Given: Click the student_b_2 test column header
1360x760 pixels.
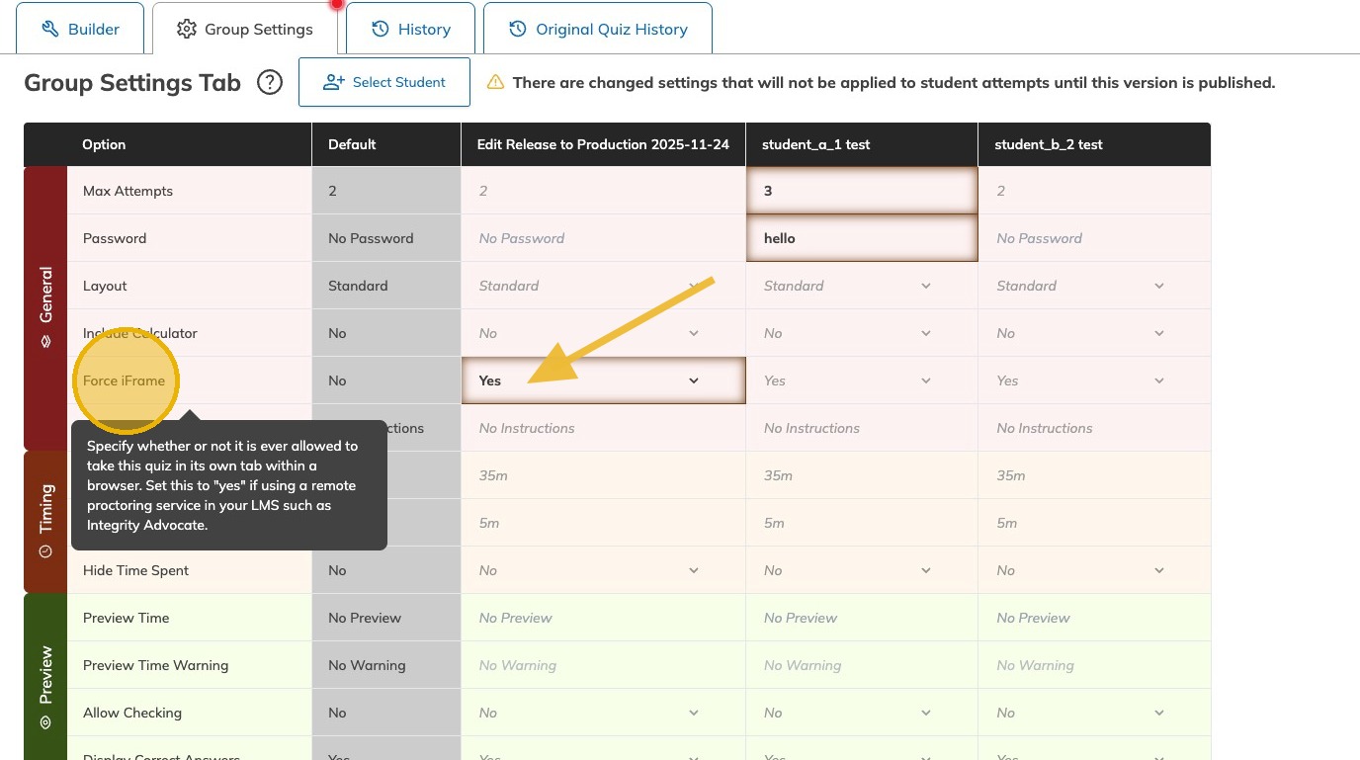Looking at the screenshot, I should [x=1048, y=144].
